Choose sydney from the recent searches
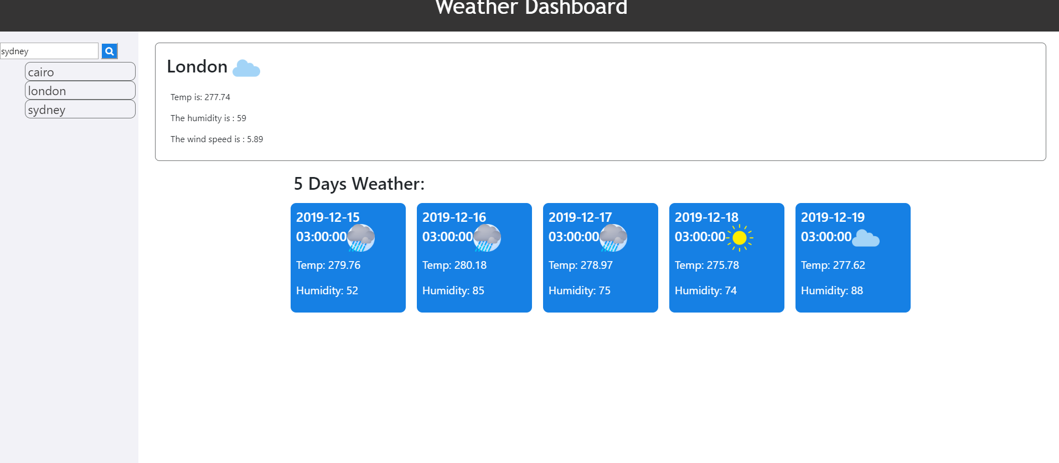Screen dimensions: 1059x463 click(80, 109)
